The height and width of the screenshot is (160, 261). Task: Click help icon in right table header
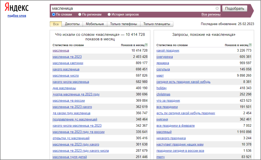coord(250,45)
